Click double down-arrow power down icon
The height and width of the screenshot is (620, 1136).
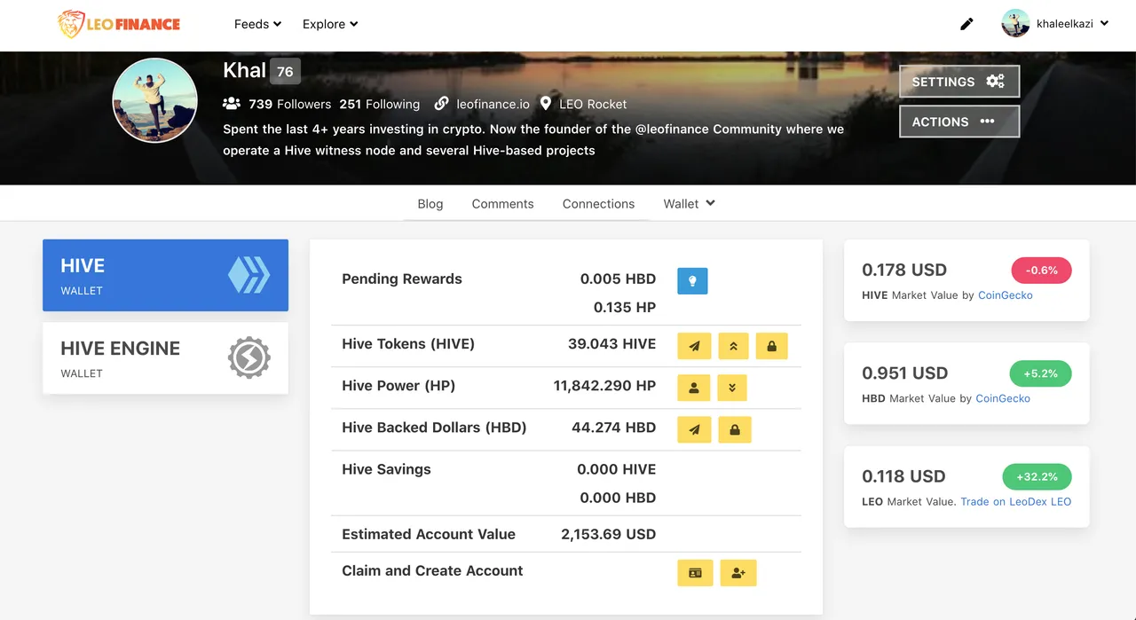[732, 388]
